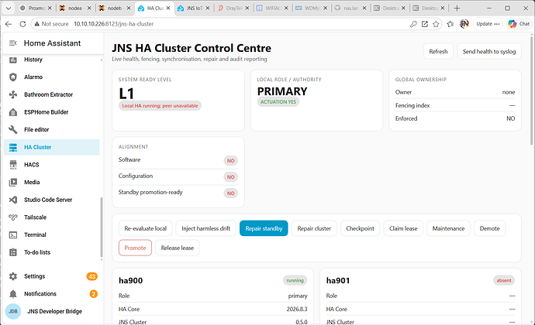This screenshot has height=325, width=535.
Task: Click the red Promote button
Action: tap(135, 248)
